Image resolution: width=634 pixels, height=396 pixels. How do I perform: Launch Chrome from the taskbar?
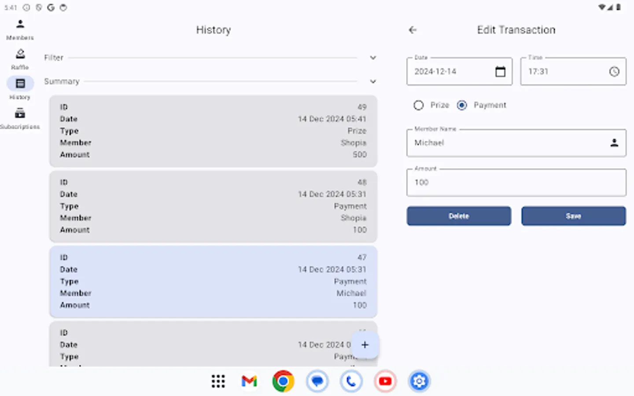click(x=283, y=381)
